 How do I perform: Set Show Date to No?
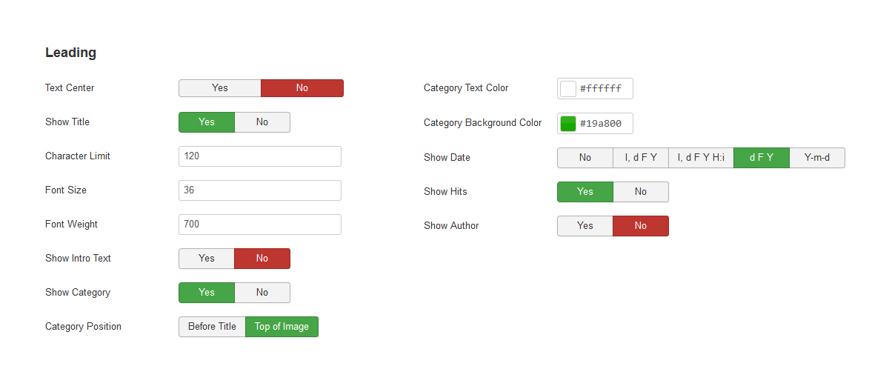coord(585,158)
